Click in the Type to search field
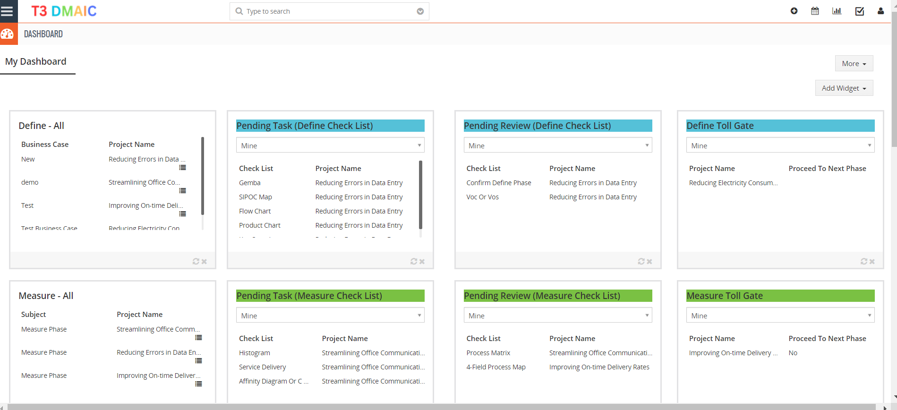 tap(329, 11)
